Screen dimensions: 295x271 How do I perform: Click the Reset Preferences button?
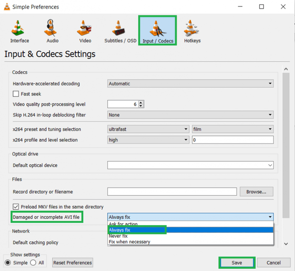[73, 263]
